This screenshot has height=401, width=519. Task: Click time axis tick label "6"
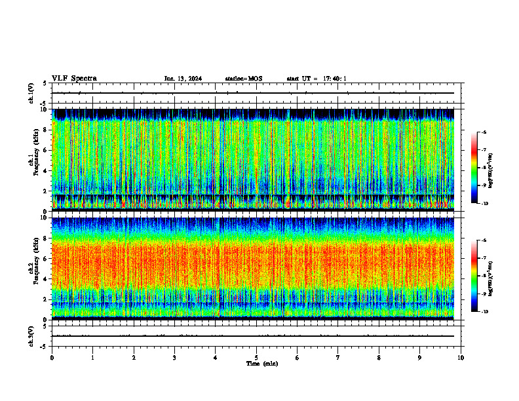pos(298,358)
